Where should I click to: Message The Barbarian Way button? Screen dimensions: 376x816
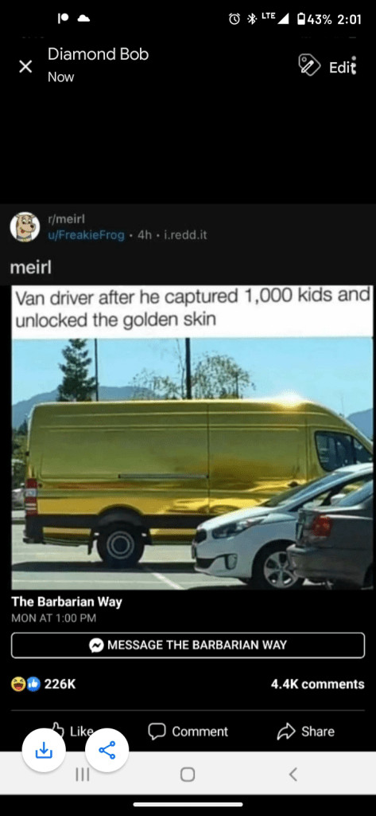[188, 645]
